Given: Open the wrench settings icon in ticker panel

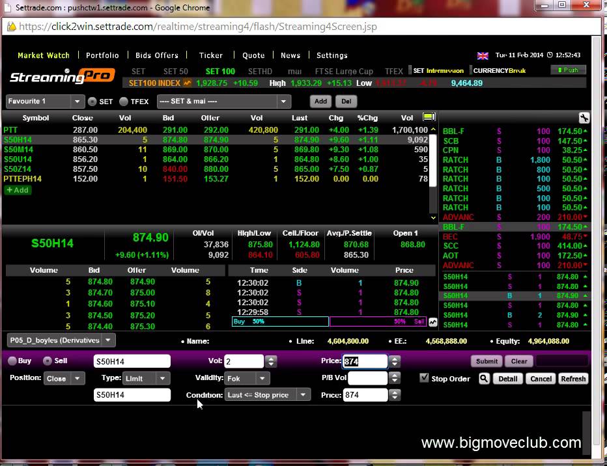Looking at the screenshot, I should click(584, 118).
